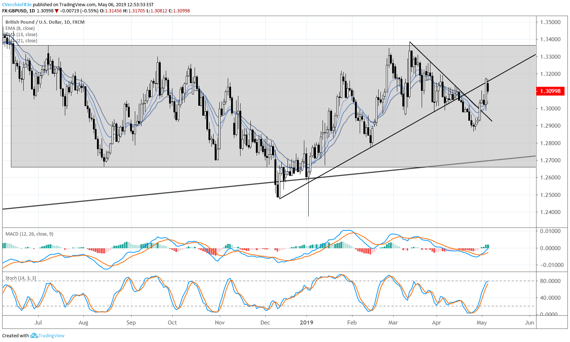
Task: Select the 'EMA (8, close)' indicator label
Action: [20, 28]
